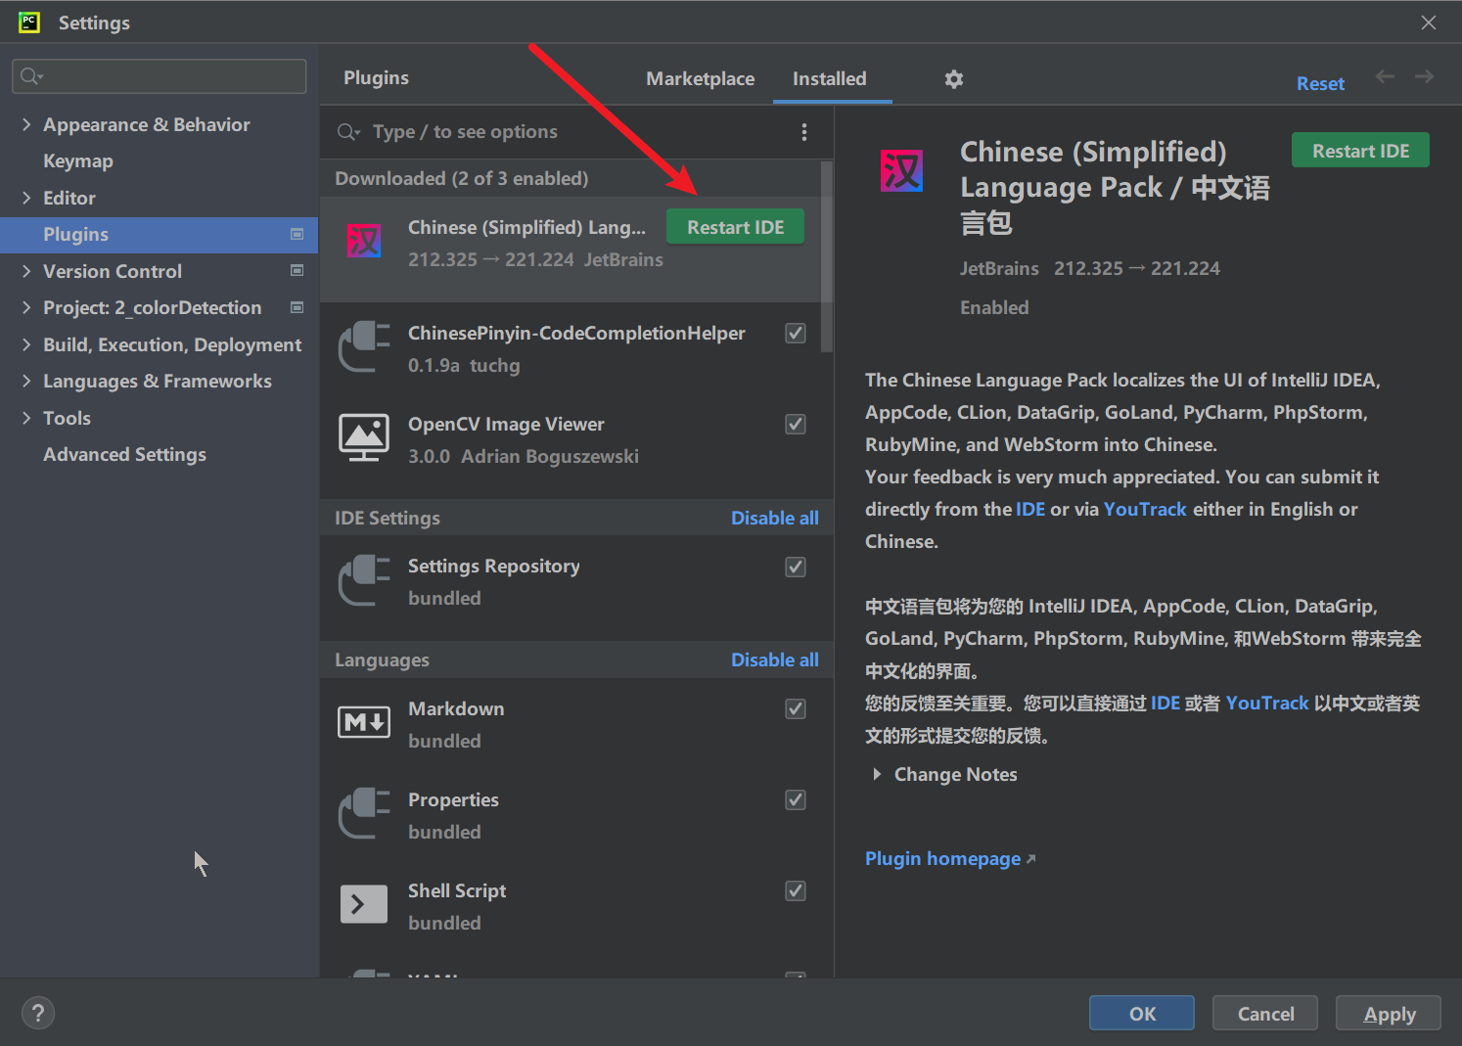Click the plugin list scrollbar

tap(827, 256)
